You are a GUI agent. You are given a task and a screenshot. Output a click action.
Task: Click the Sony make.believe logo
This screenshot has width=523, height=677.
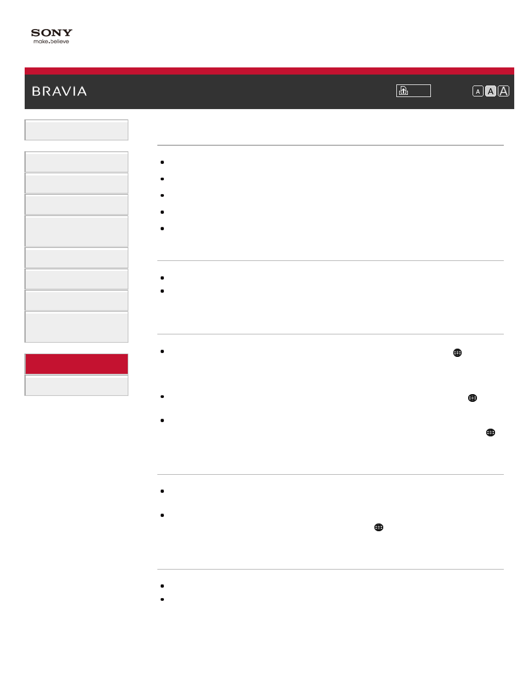52,36
